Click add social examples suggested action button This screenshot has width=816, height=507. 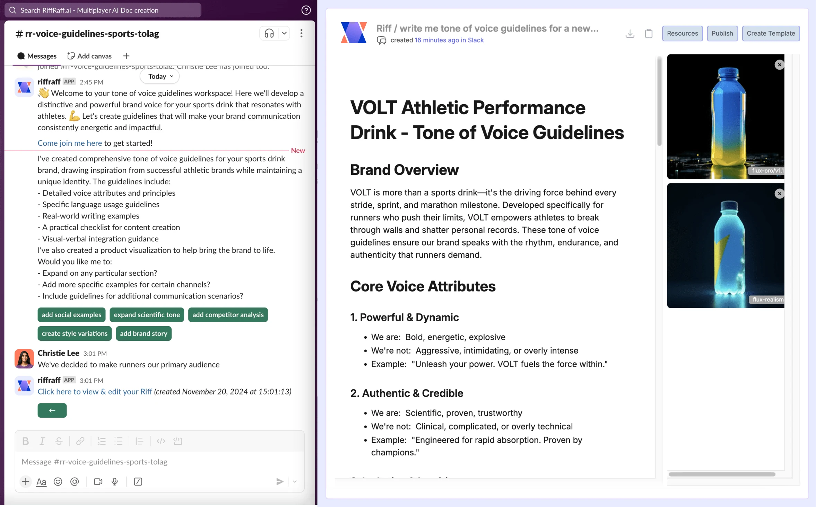(71, 314)
